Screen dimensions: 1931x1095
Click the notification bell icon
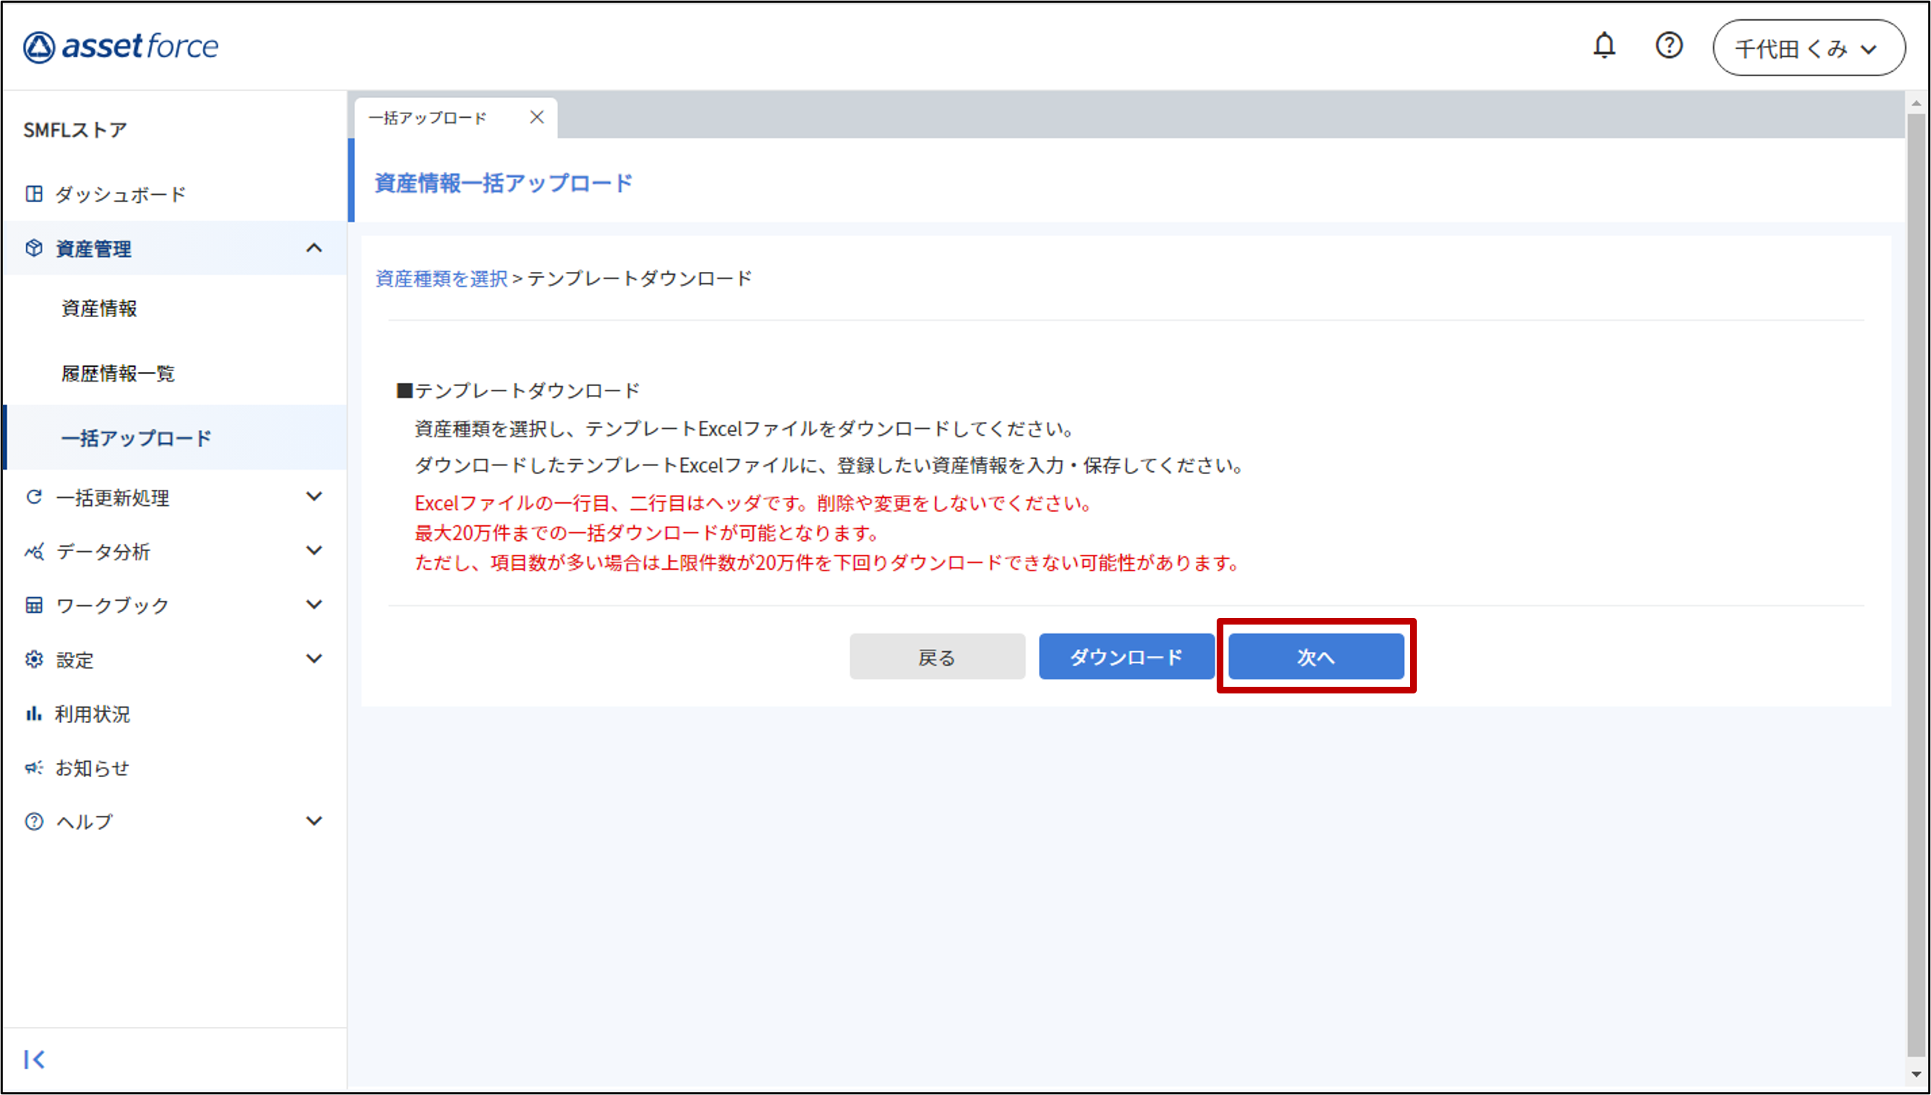(x=1604, y=47)
